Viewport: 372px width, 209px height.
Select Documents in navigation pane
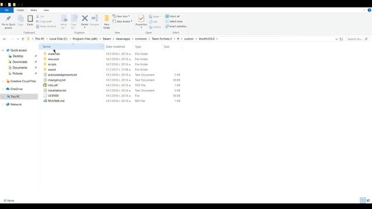(x=20, y=68)
